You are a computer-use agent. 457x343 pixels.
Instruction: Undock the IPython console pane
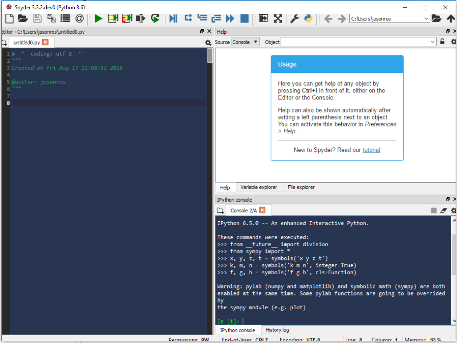(x=448, y=199)
